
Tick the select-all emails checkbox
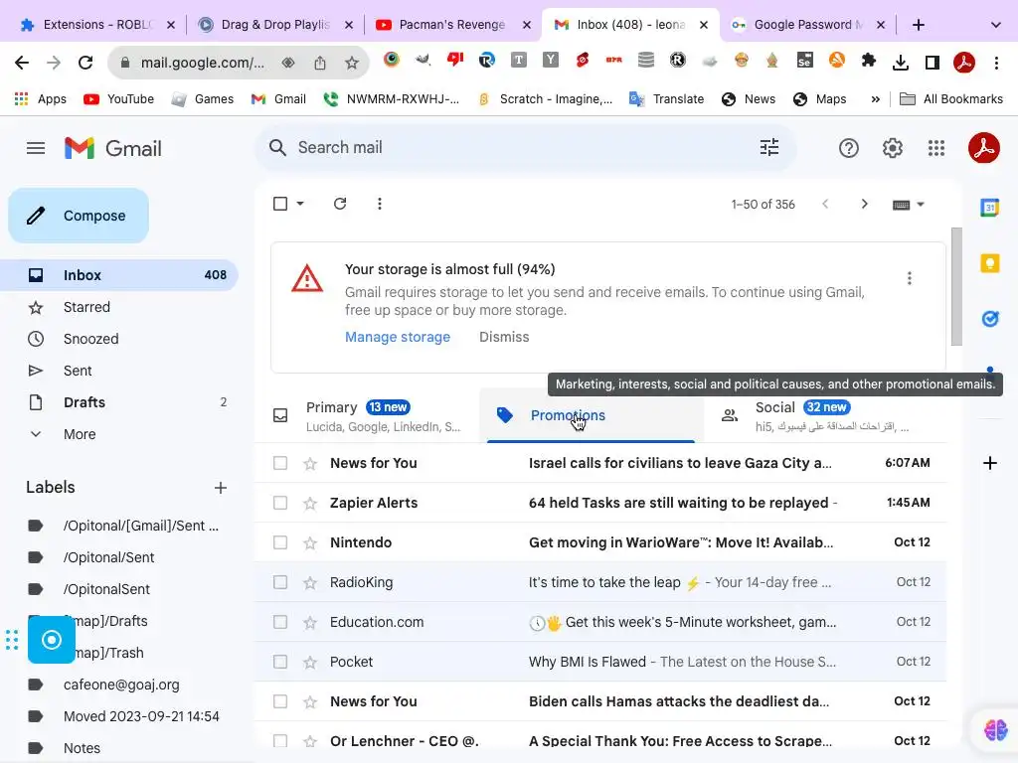tap(279, 204)
